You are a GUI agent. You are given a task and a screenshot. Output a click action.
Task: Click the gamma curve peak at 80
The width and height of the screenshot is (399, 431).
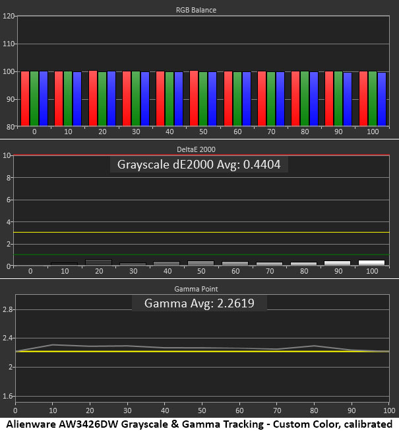point(315,346)
